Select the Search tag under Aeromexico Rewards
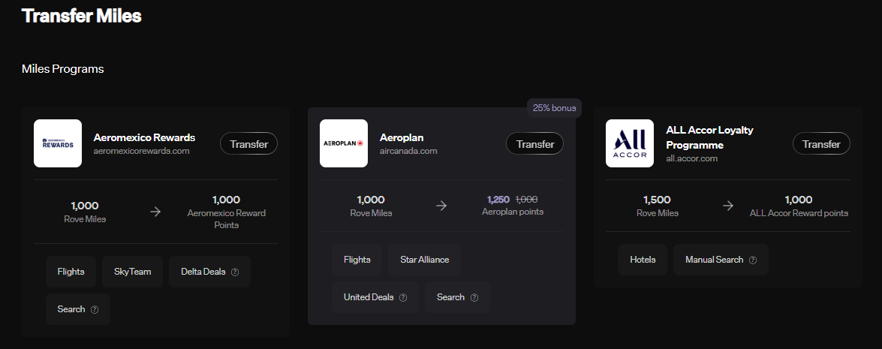Viewport: 882px width, 349px height. tap(77, 309)
